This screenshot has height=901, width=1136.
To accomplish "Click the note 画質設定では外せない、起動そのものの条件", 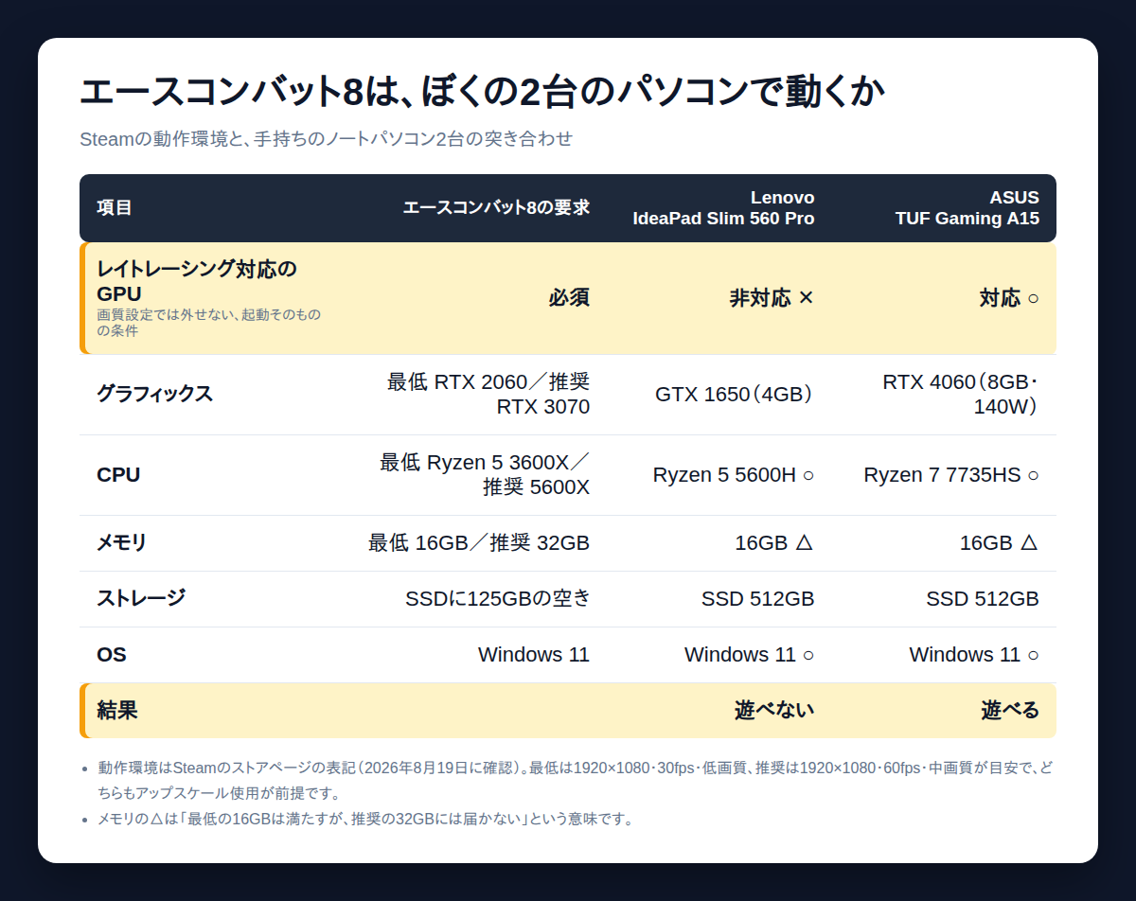I will click(209, 323).
